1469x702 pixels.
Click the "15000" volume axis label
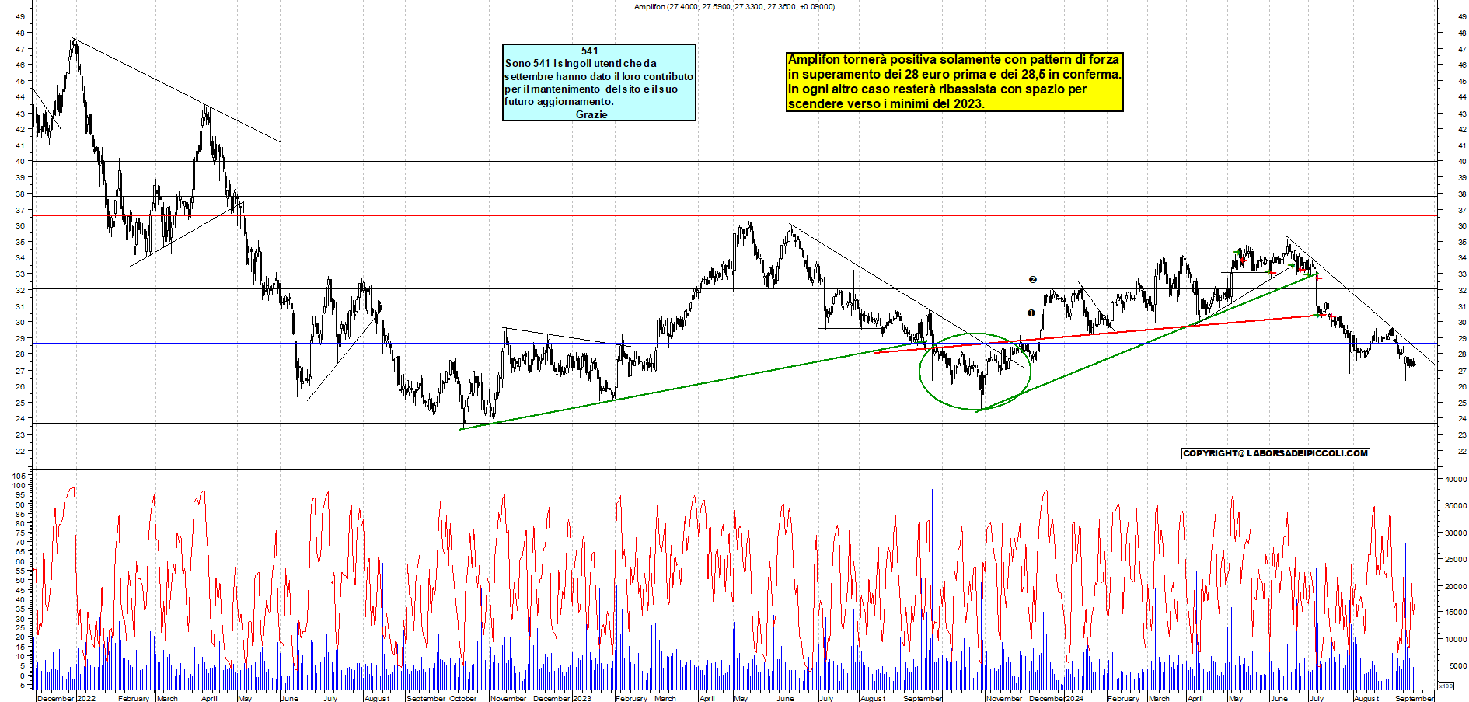(x=1456, y=613)
